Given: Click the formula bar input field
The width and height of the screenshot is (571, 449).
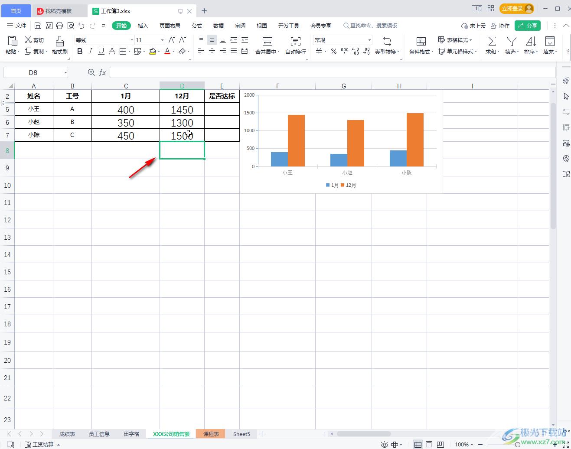Looking at the screenshot, I should tap(333, 72).
